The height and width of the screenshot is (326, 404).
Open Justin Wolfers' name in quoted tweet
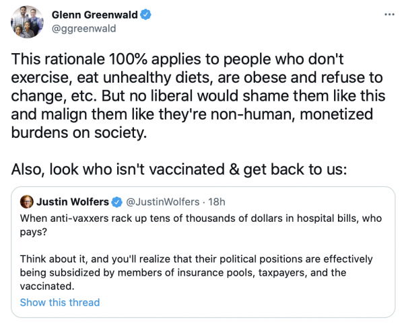tap(72, 201)
